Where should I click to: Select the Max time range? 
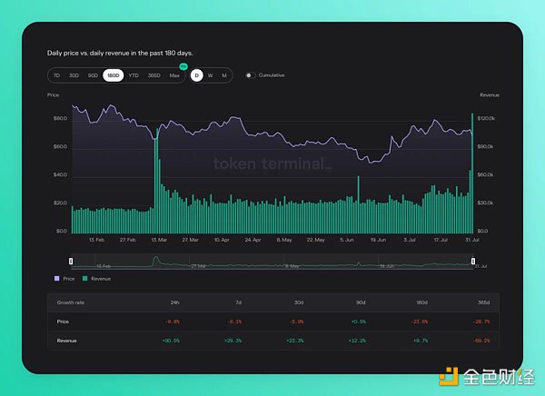coord(174,75)
